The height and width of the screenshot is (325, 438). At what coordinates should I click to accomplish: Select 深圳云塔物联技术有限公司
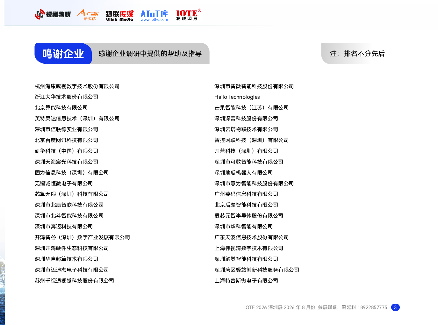pyautogui.click(x=246, y=129)
